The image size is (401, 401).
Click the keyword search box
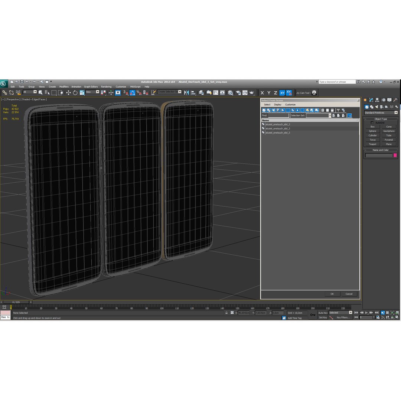click(x=337, y=82)
